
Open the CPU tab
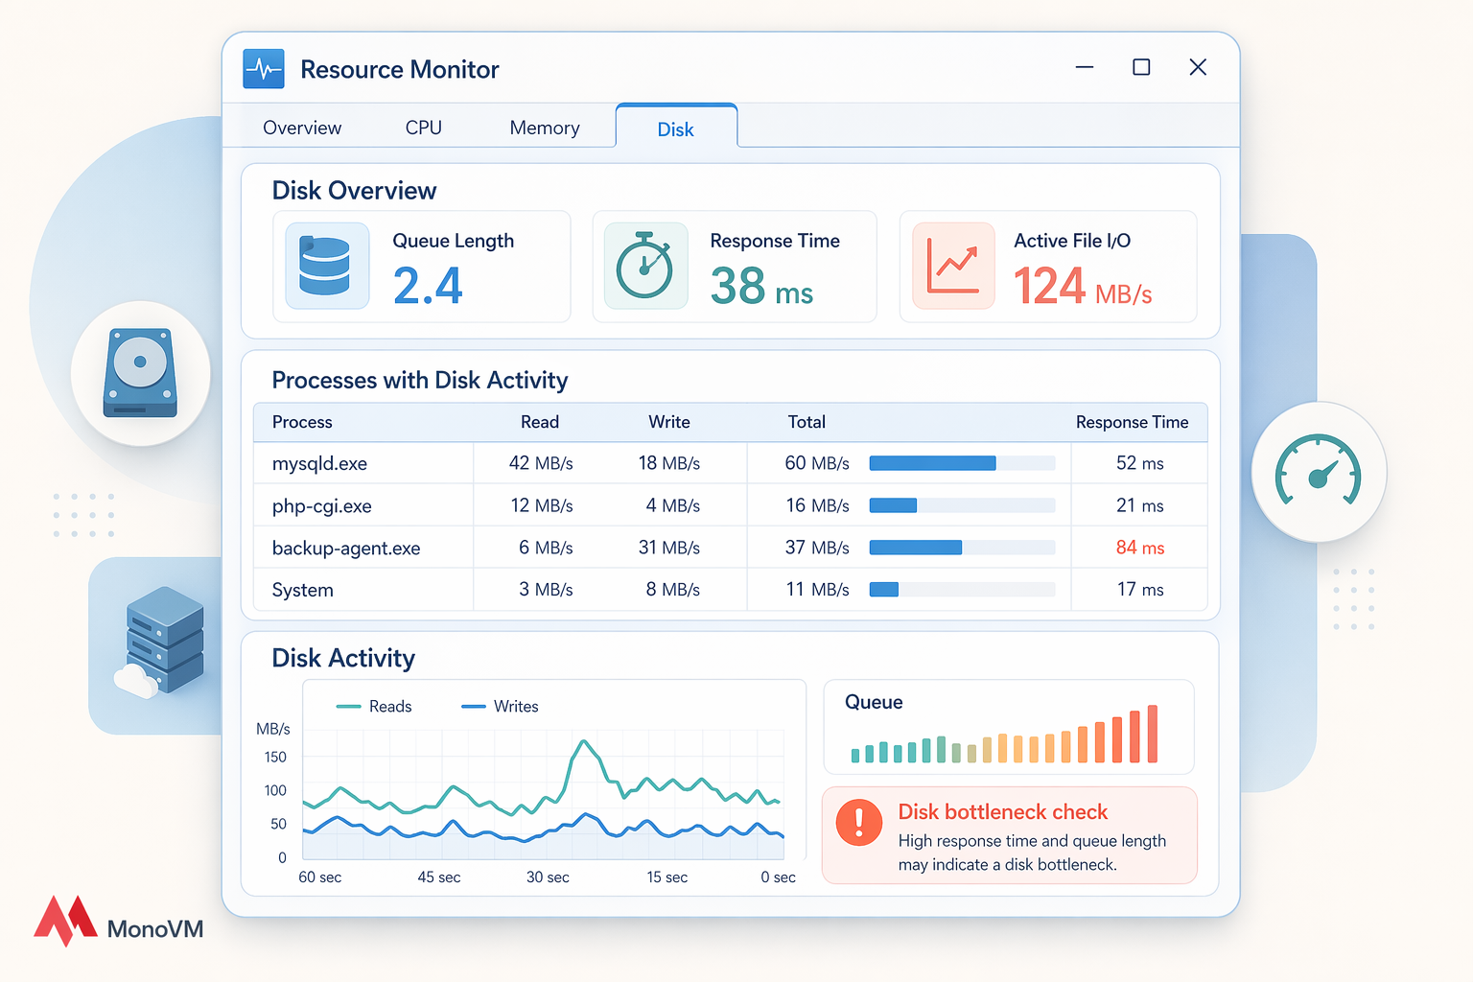(424, 127)
